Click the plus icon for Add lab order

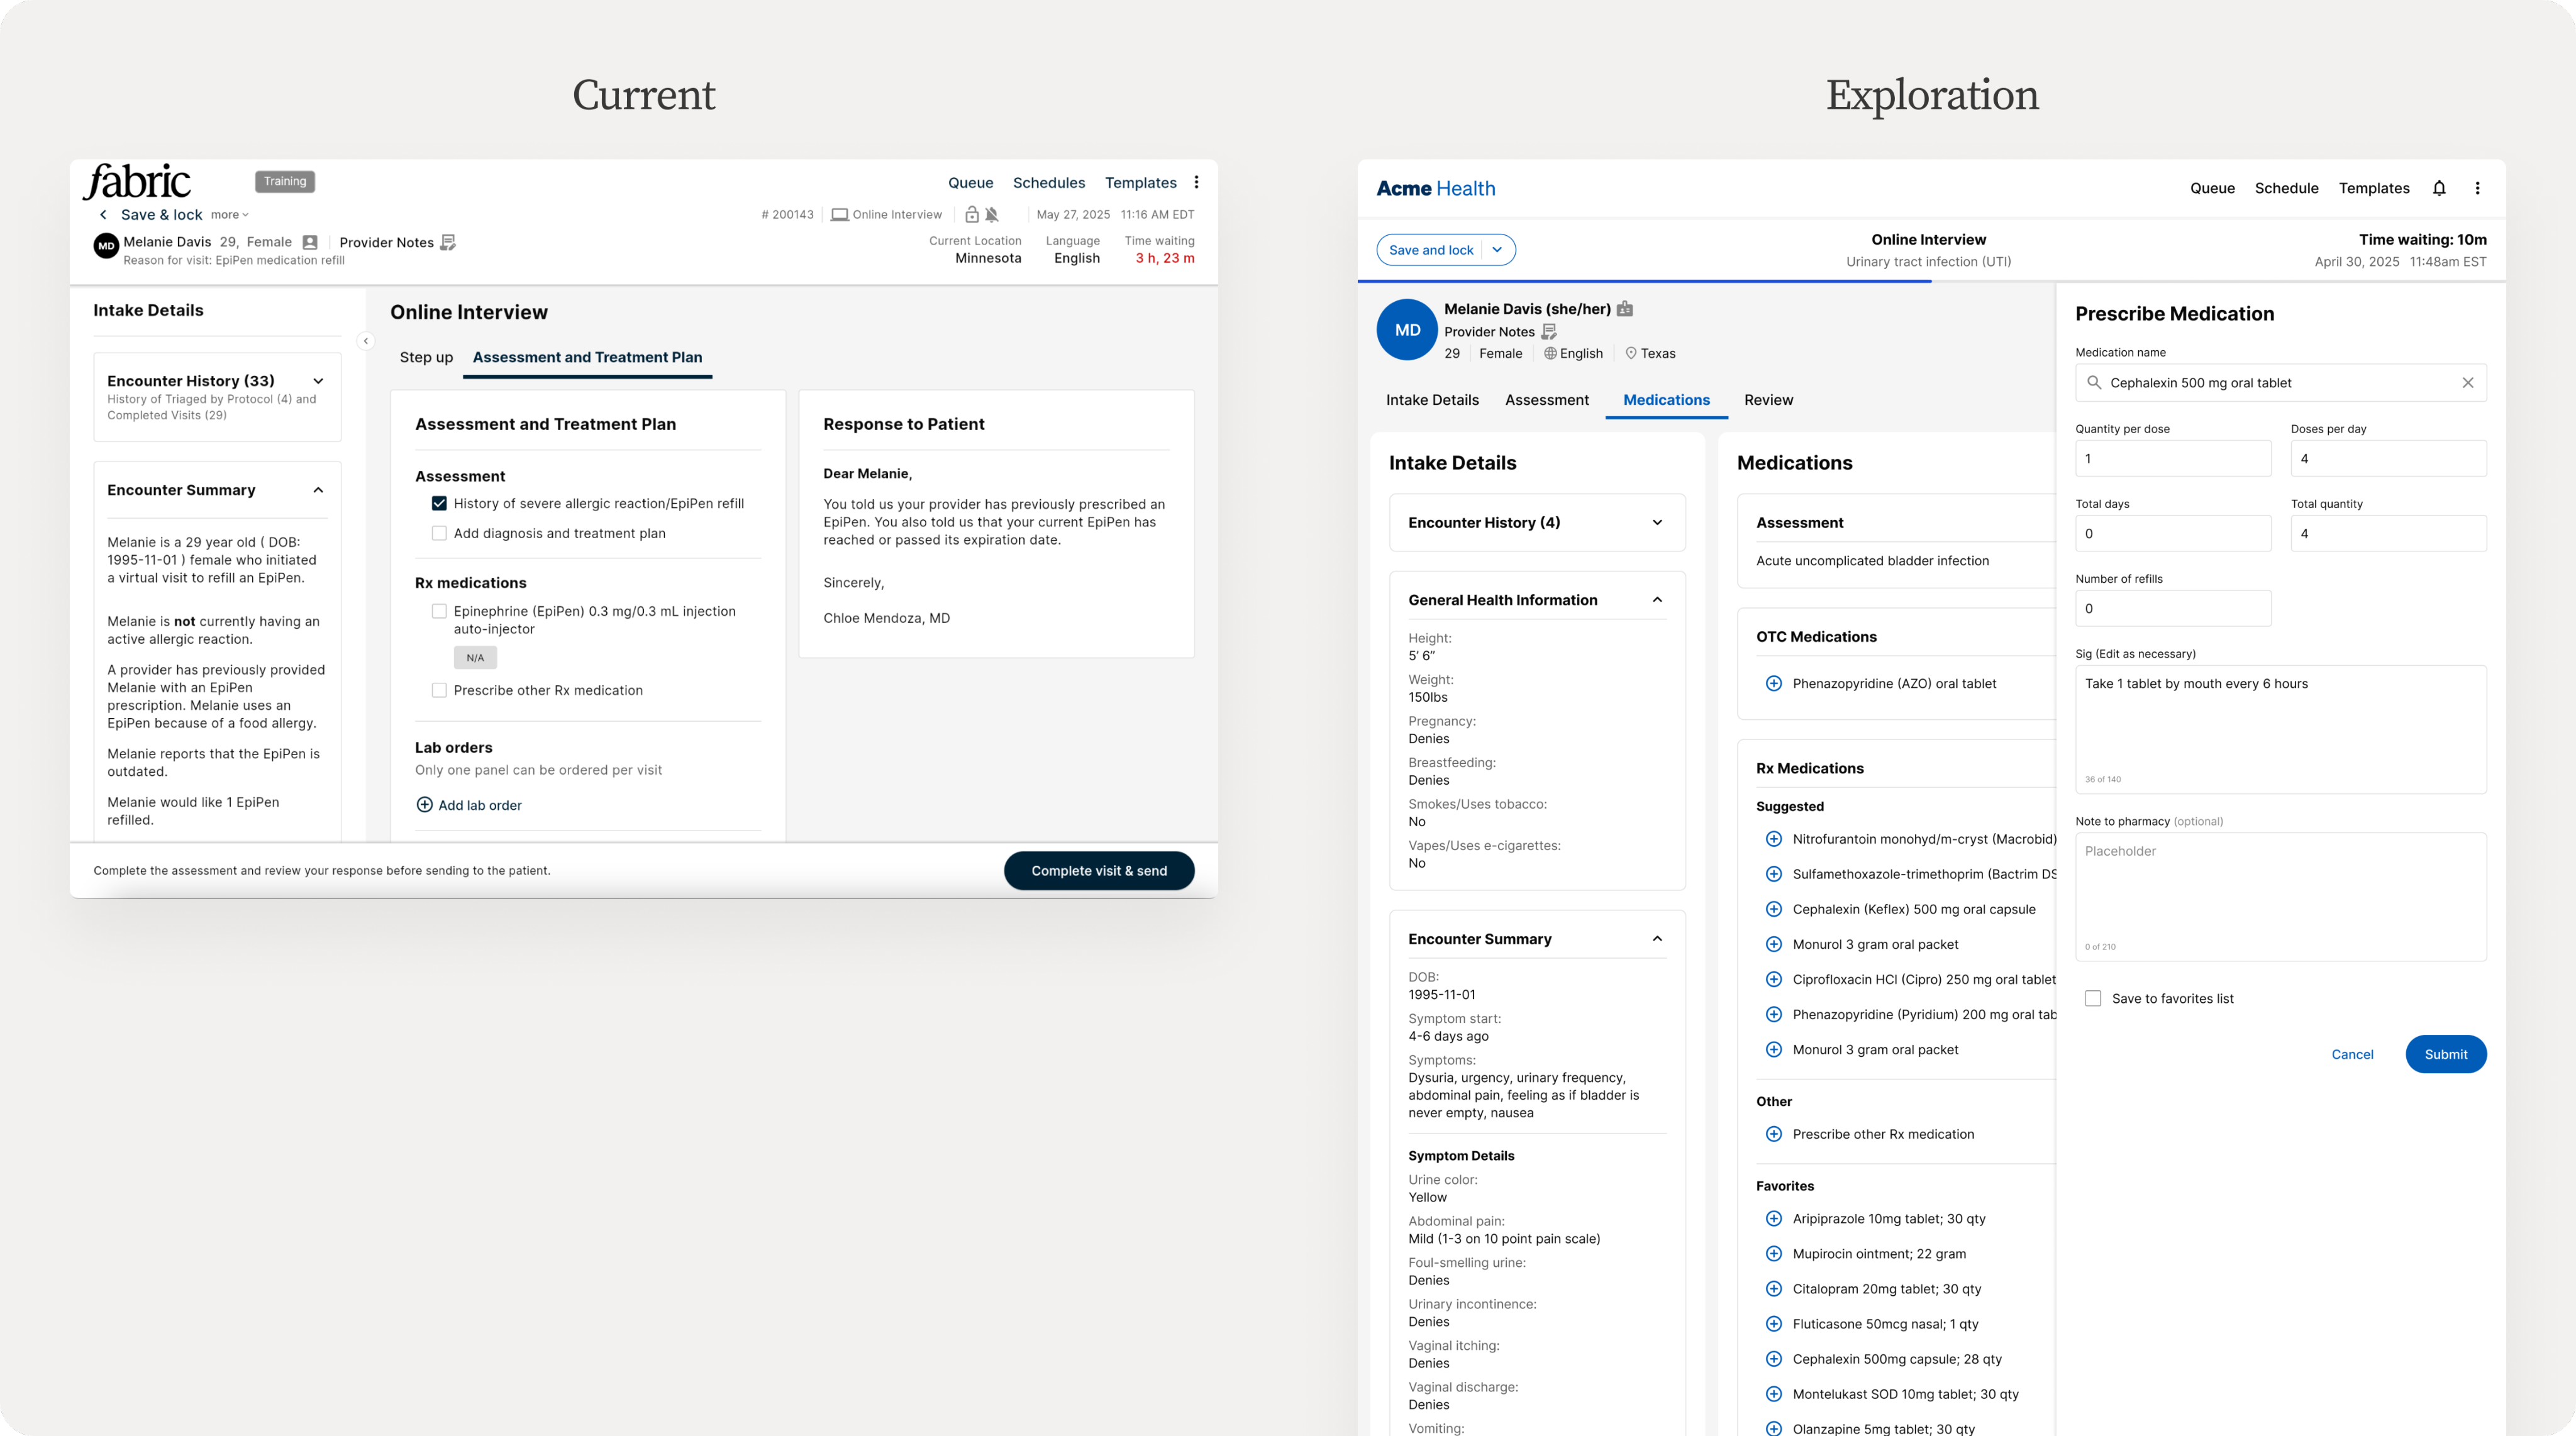point(424,805)
